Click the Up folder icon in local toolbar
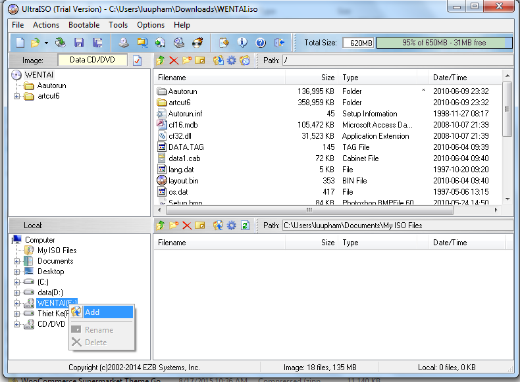520x382 pixels. 161,226
